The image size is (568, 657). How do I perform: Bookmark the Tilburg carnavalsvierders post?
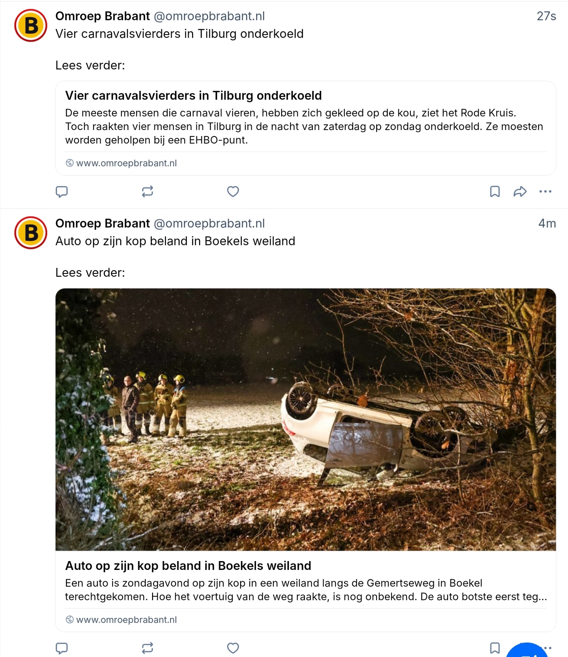pyautogui.click(x=495, y=192)
